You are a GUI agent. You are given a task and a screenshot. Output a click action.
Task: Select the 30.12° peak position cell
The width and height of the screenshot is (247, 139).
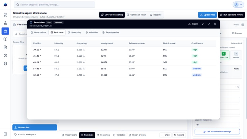pyautogui.click(x=37, y=50)
